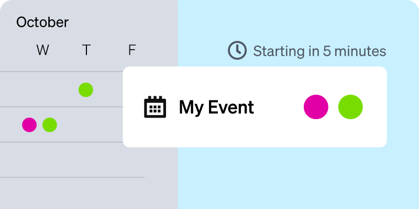Open the green dot event under Thursday
Screen dimensions: 419x209
pyautogui.click(x=86, y=90)
